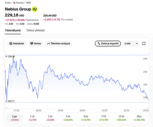Click the US flag icon in breadcrumb

click(15, 3)
